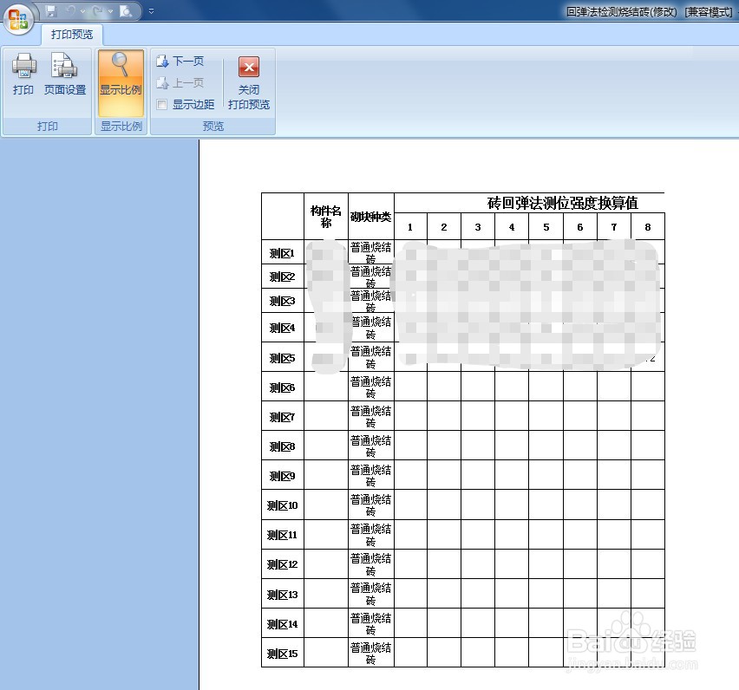
Task: Click the Office button logo
Action: coord(18,19)
